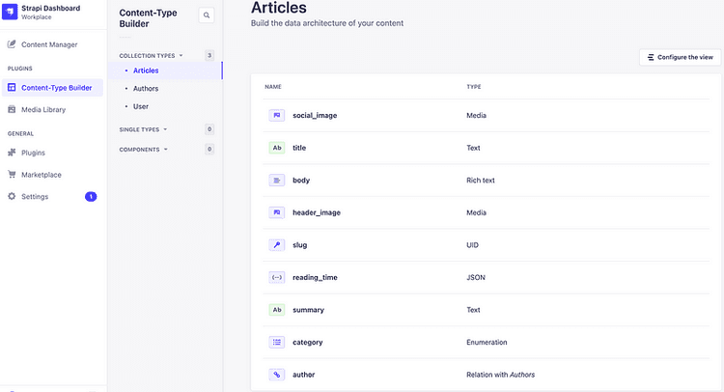This screenshot has height=392, width=724.
Task: Click the Configure the view button
Action: coord(680,58)
